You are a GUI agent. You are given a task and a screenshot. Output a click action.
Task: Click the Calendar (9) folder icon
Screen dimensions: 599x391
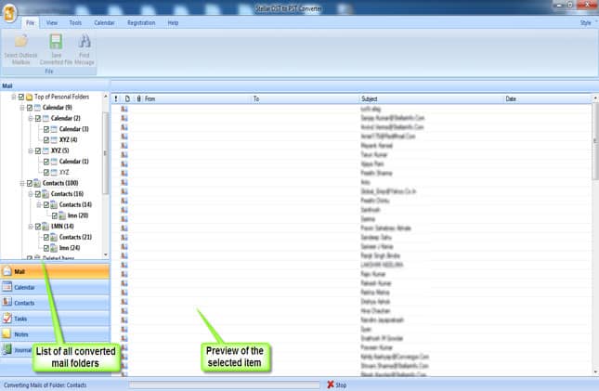coord(37,108)
